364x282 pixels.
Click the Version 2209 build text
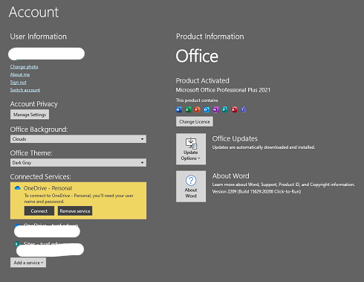(x=256, y=191)
